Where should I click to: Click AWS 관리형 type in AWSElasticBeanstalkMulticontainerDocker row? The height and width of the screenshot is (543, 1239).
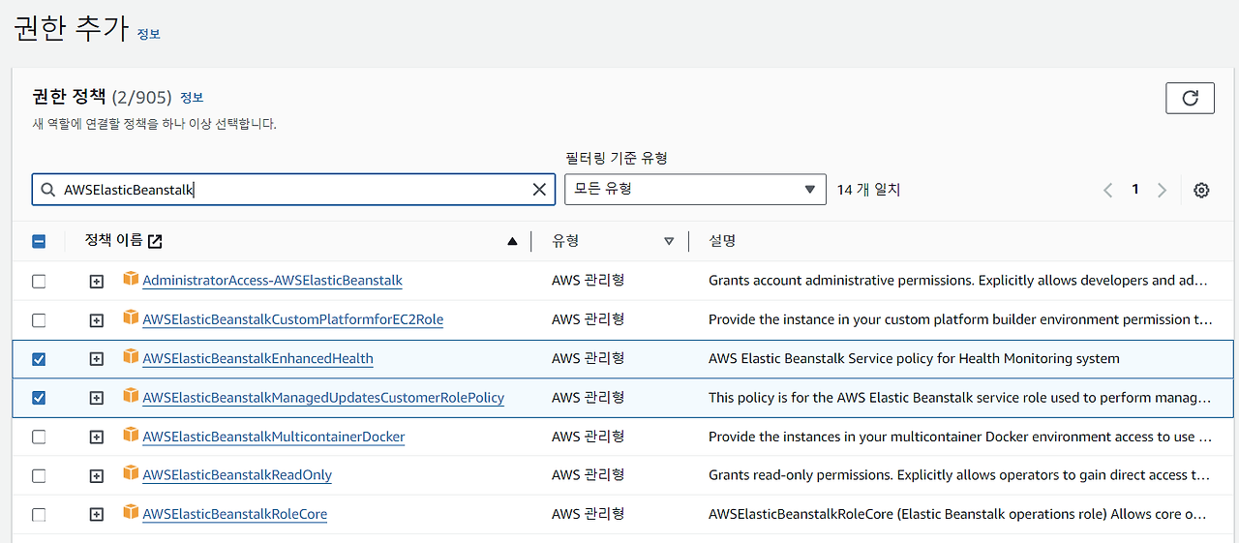pos(588,437)
